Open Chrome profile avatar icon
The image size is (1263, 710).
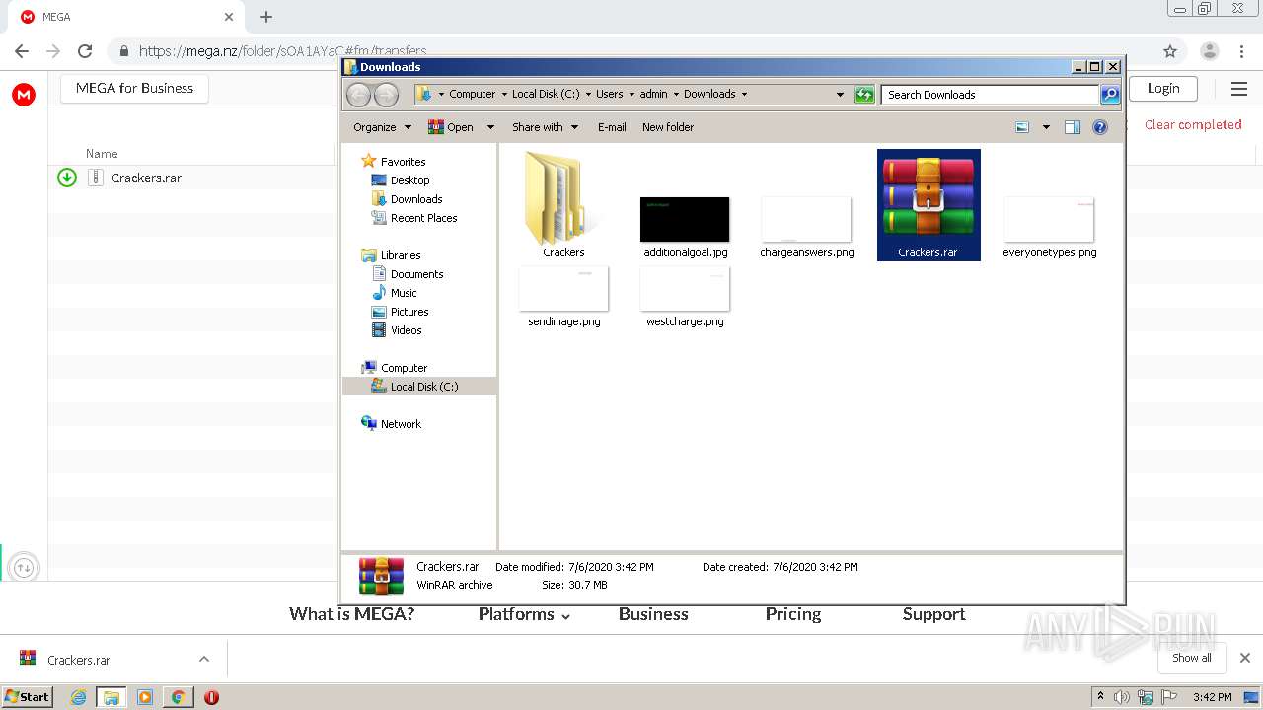click(1209, 51)
